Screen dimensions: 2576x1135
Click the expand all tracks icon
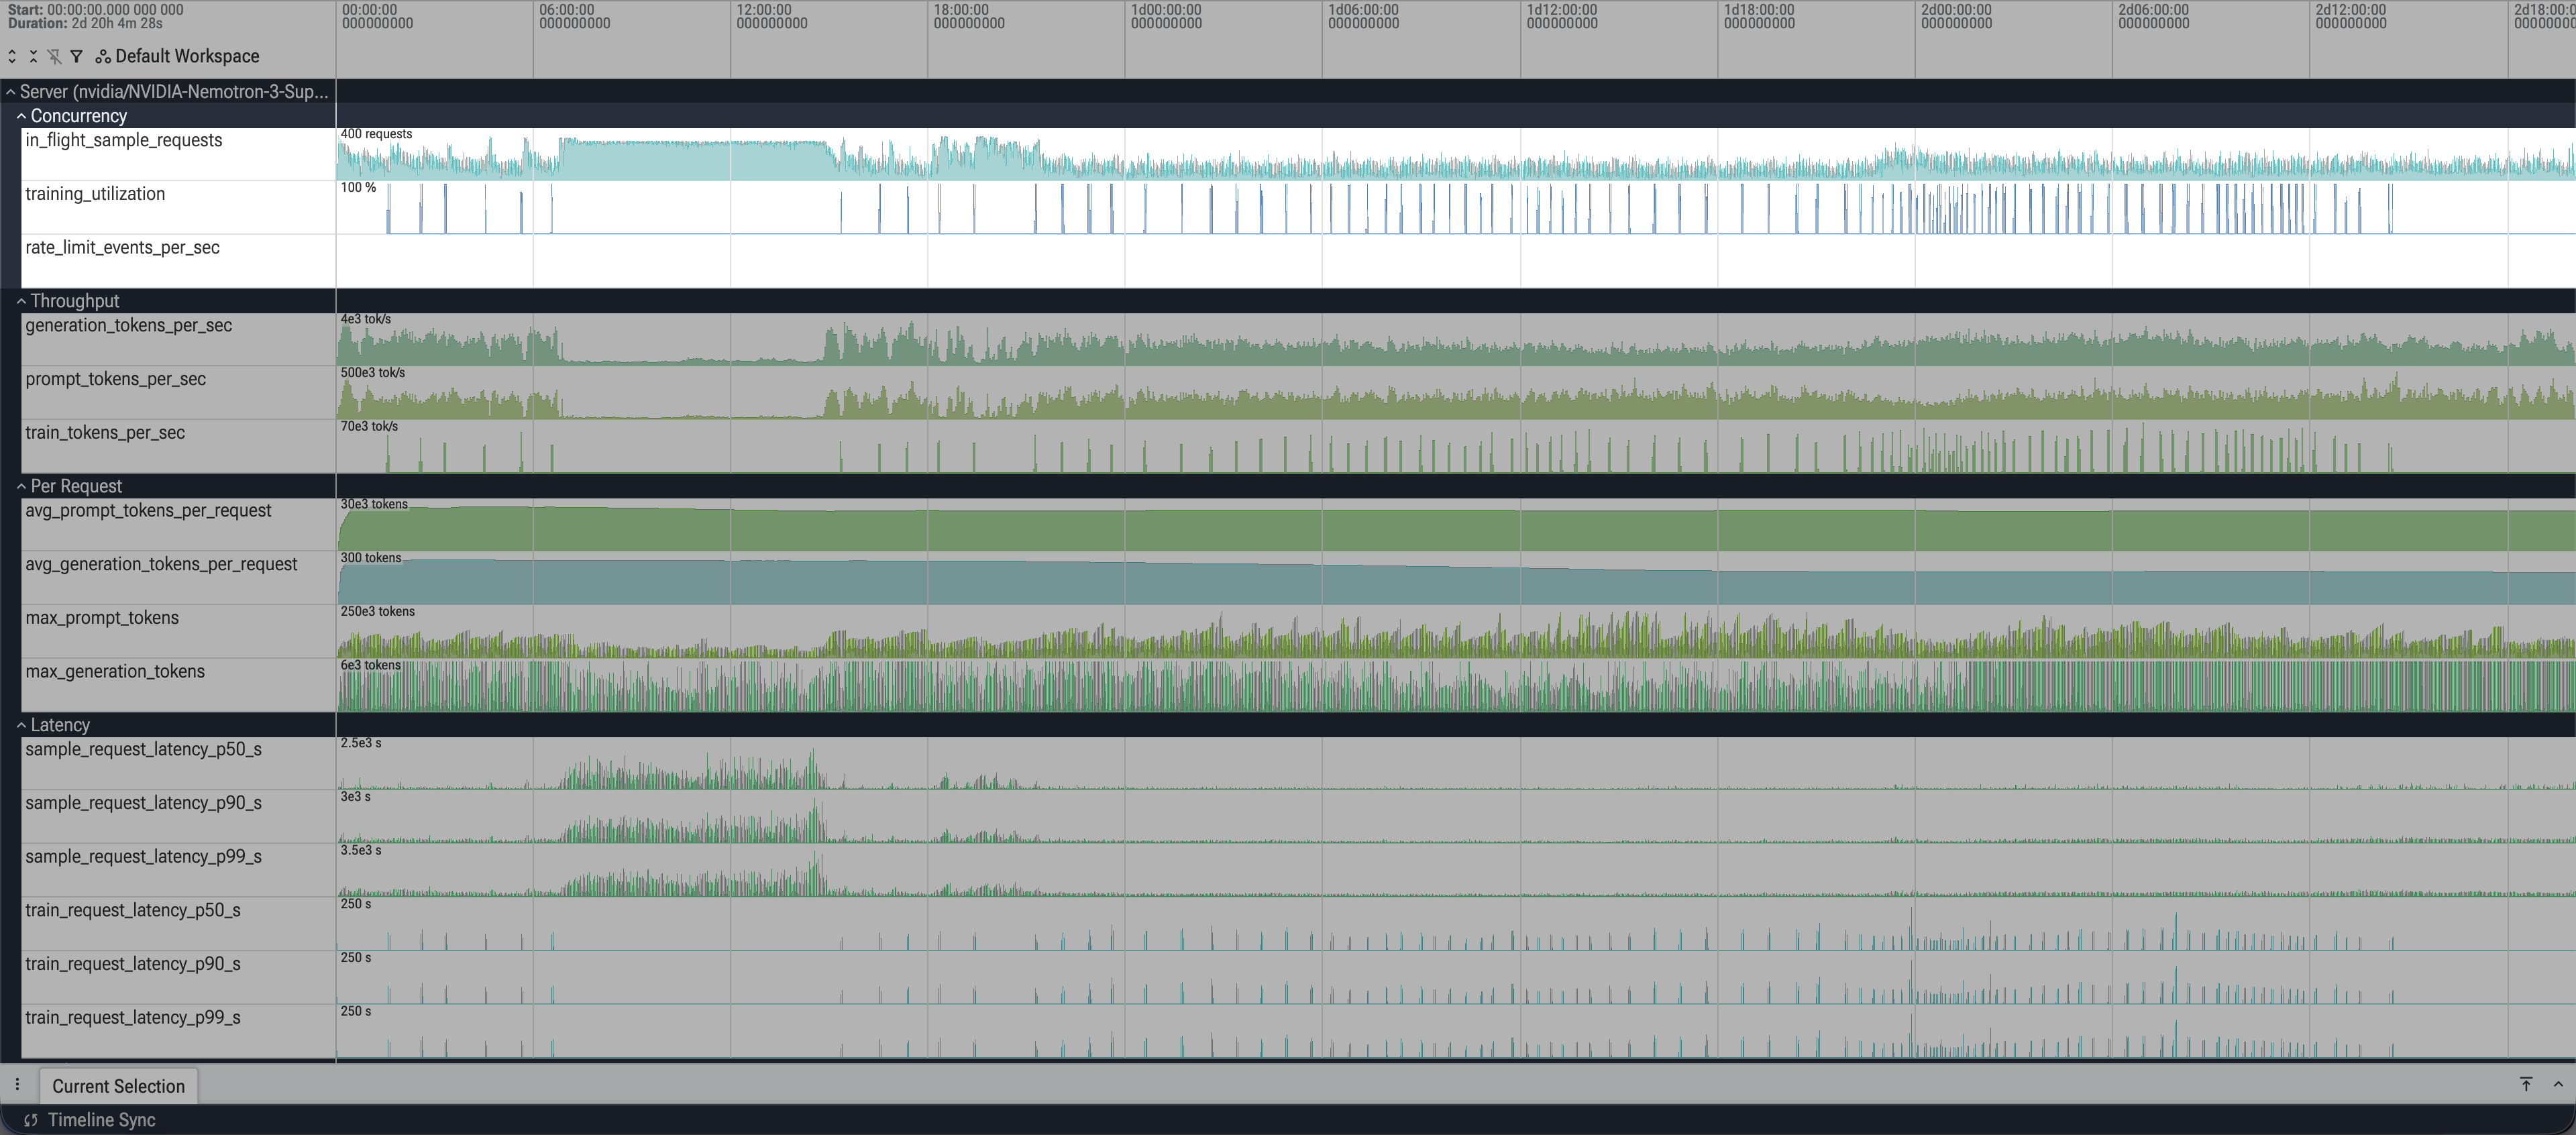pos(12,56)
